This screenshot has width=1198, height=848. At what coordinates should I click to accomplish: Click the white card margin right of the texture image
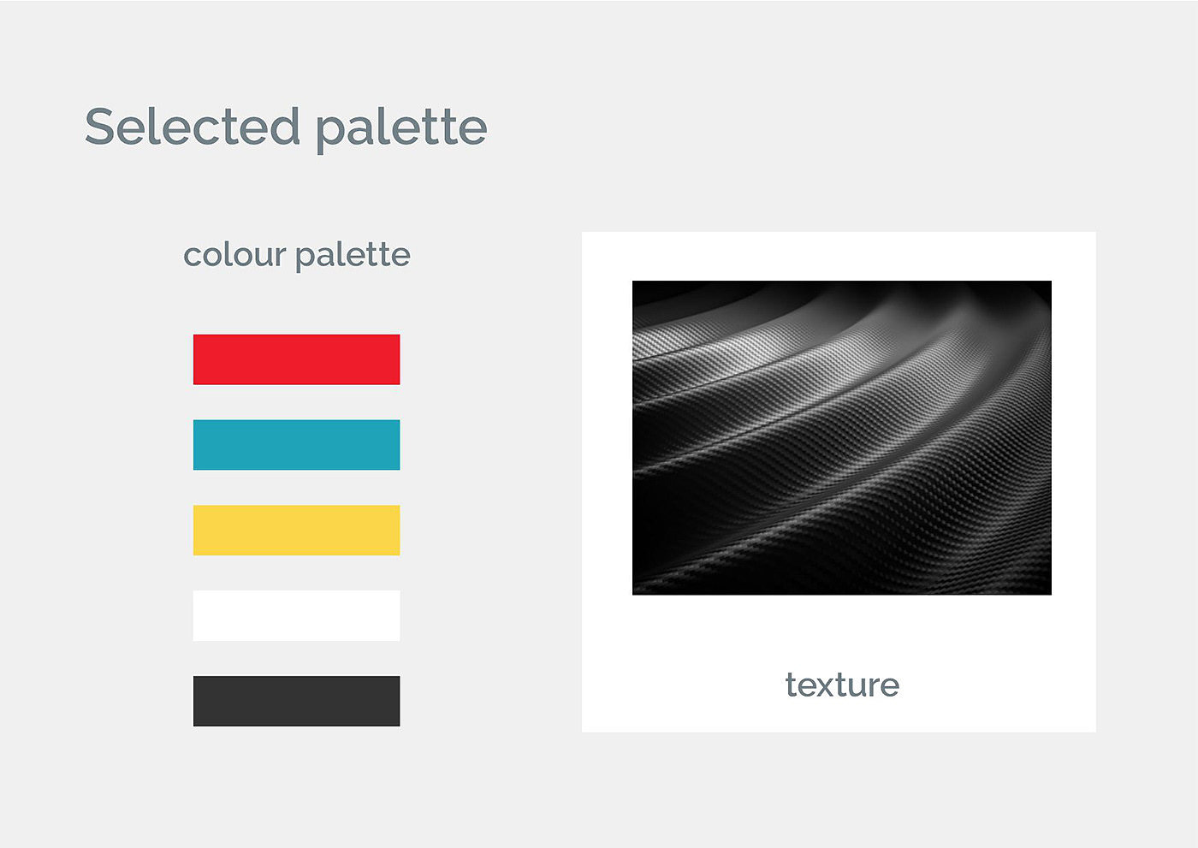[x=1073, y=437]
